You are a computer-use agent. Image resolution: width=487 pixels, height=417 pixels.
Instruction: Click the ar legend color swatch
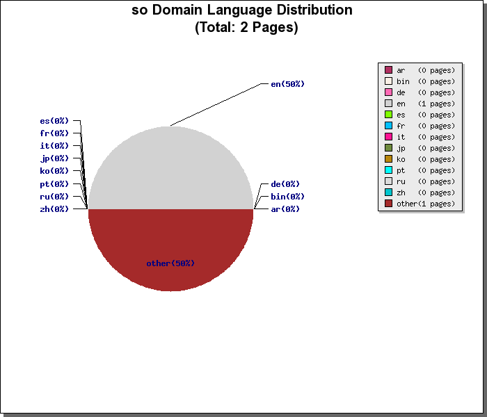pyautogui.click(x=388, y=69)
